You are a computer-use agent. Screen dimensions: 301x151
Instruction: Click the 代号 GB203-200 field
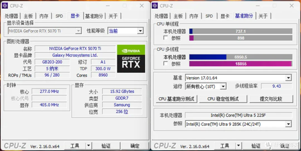point(52,62)
